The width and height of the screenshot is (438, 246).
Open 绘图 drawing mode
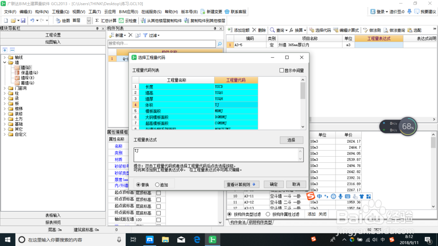click(63, 21)
